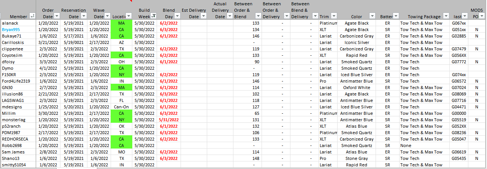Open the Wave Date filter dropdown
Screen dimensions: 487x169
107,16
